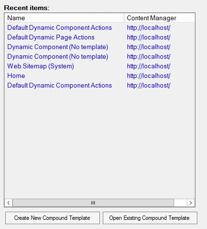Click the Create New Compound Template button
This screenshot has height=229, width=207.
[53, 218]
